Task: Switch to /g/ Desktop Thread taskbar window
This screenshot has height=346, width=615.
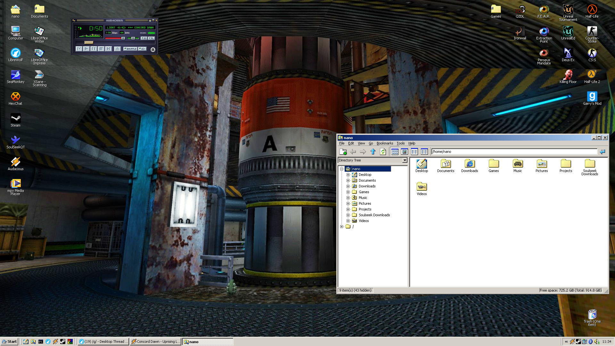Action: click(x=103, y=342)
